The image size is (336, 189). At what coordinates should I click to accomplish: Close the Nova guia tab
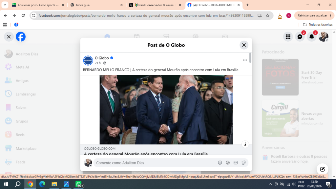[121, 5]
